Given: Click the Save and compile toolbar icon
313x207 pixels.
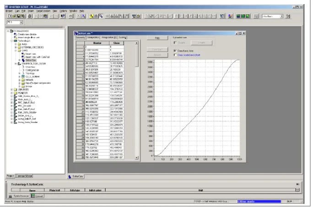Looking at the screenshot, I should [23, 16].
